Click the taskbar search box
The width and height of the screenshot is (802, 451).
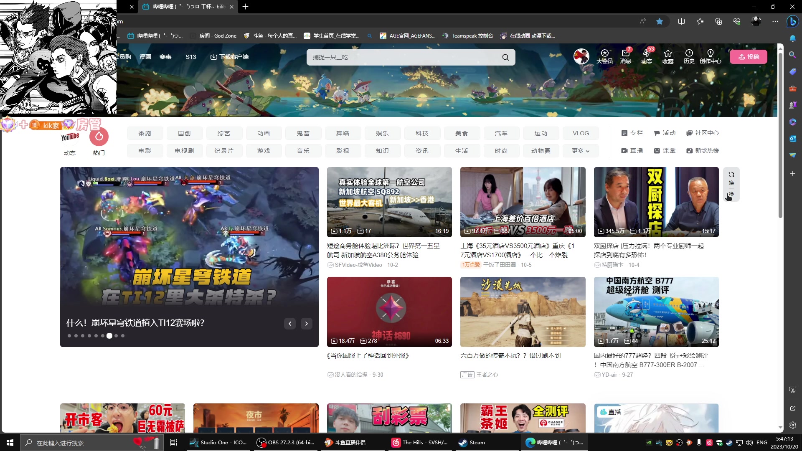(93, 443)
